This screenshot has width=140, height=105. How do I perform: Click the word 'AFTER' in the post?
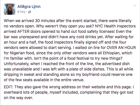pos(23,31)
